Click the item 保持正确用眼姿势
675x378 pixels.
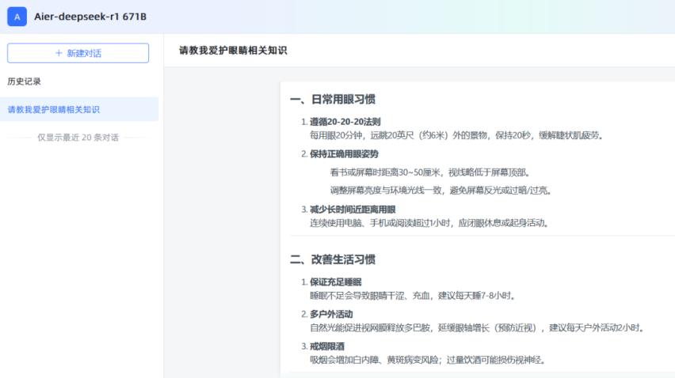point(344,153)
